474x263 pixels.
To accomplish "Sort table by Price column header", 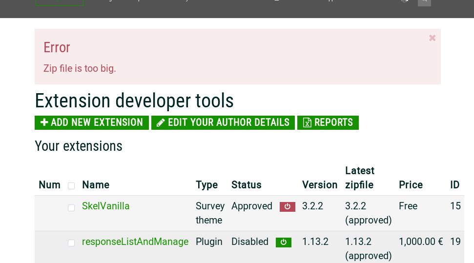I will pyautogui.click(x=411, y=185).
